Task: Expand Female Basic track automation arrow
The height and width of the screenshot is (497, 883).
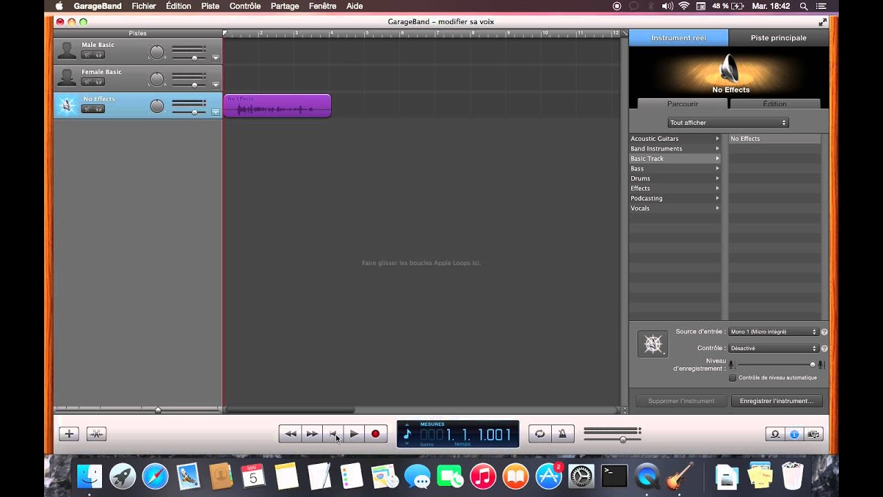Action: pyautogui.click(x=215, y=85)
